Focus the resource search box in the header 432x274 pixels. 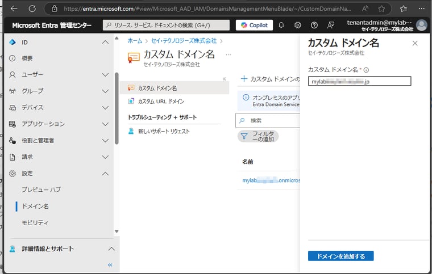166,26
